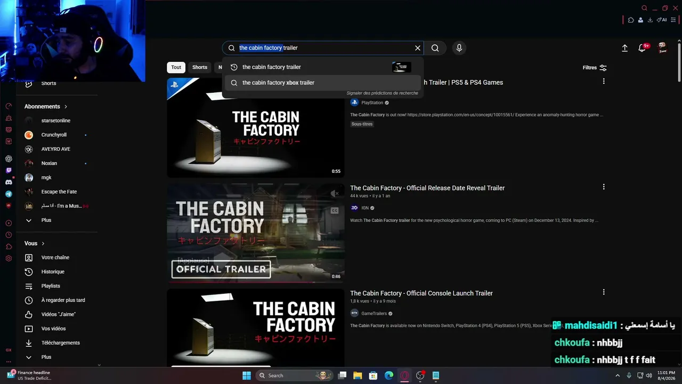Click the GX Control speedometer sidebar icon
The width and height of the screenshot is (682, 384).
pyautogui.click(x=9, y=107)
